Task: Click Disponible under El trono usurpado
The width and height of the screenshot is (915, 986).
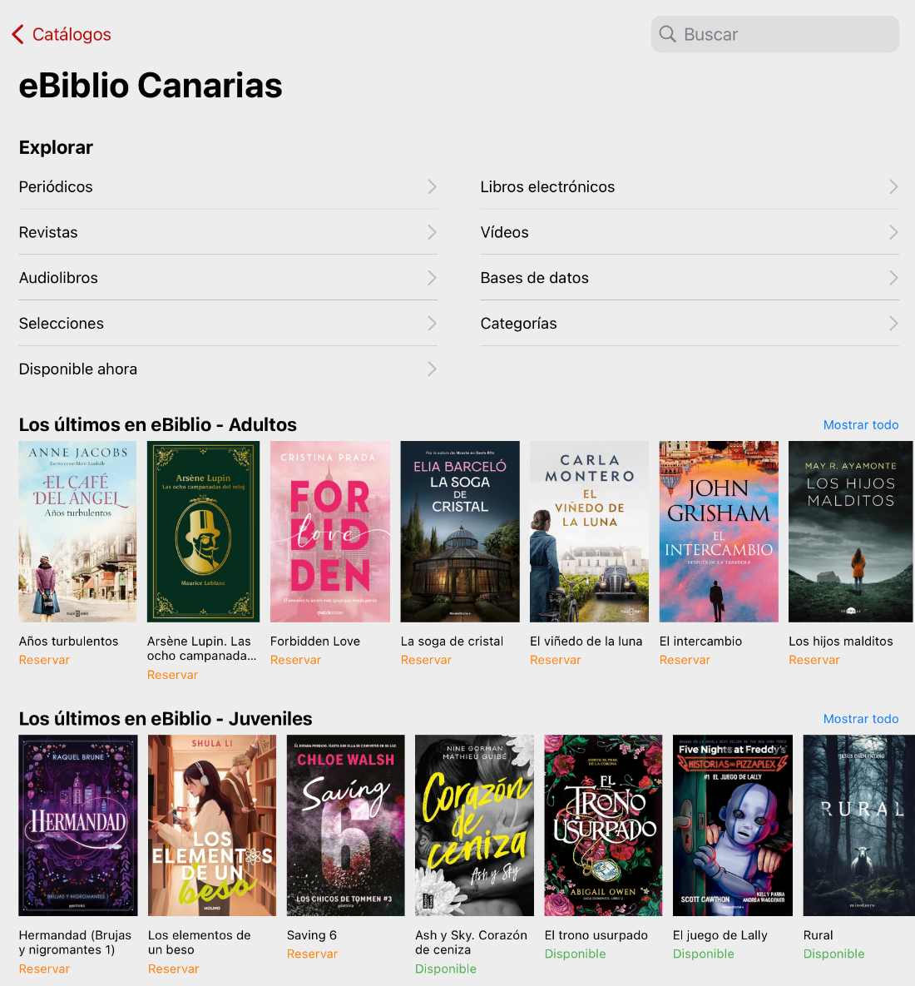Action: pyautogui.click(x=575, y=954)
